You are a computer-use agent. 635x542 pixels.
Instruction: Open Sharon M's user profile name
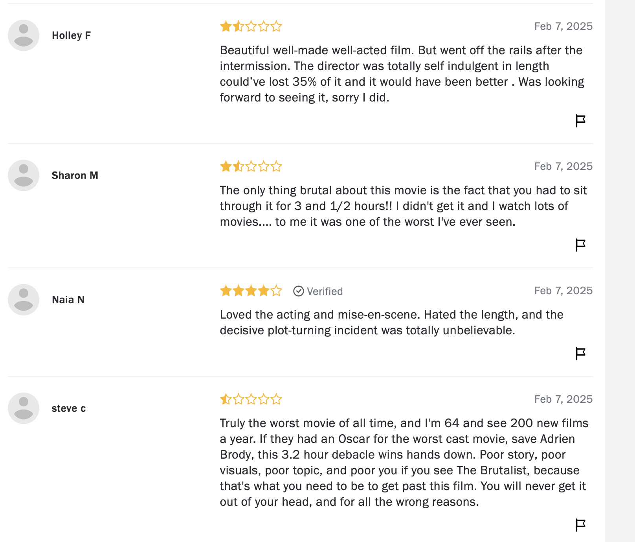(x=75, y=175)
